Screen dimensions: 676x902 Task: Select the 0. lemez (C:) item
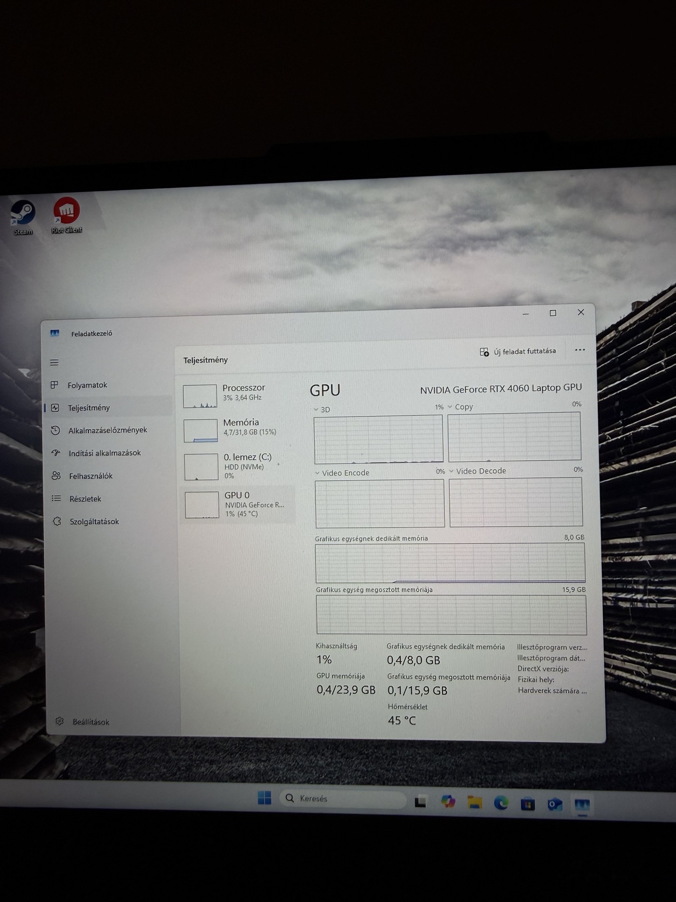pos(238,466)
